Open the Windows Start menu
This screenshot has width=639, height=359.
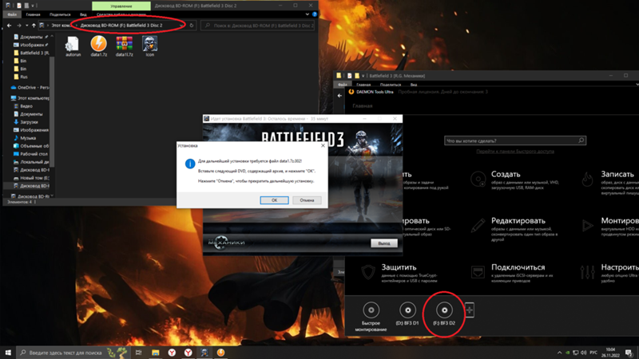click(x=8, y=353)
